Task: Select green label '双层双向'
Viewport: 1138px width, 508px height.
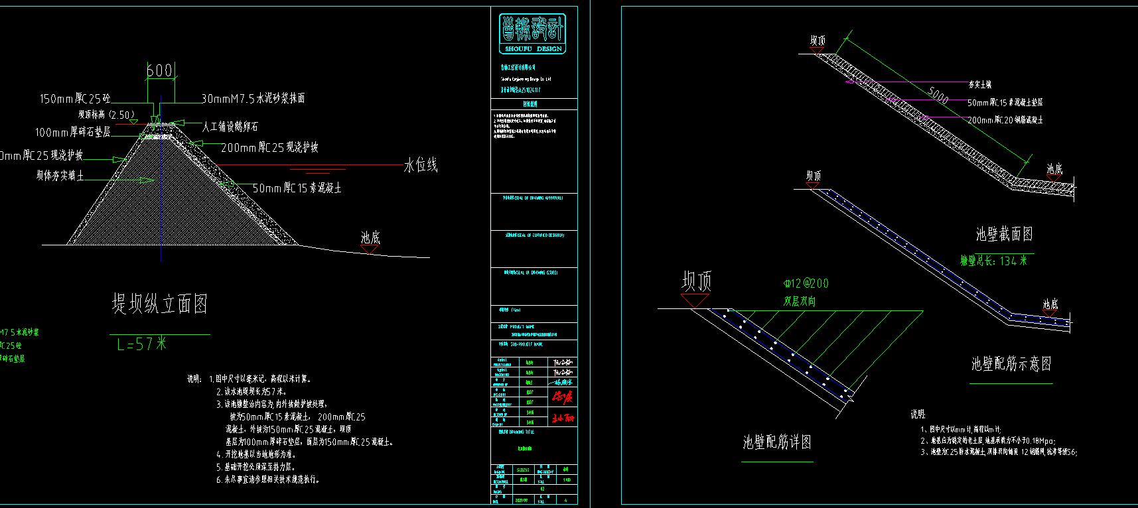Action: click(x=800, y=301)
